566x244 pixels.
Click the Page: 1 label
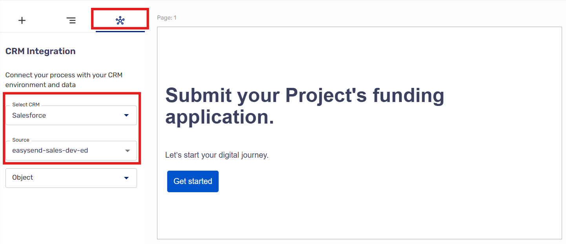[x=167, y=18]
